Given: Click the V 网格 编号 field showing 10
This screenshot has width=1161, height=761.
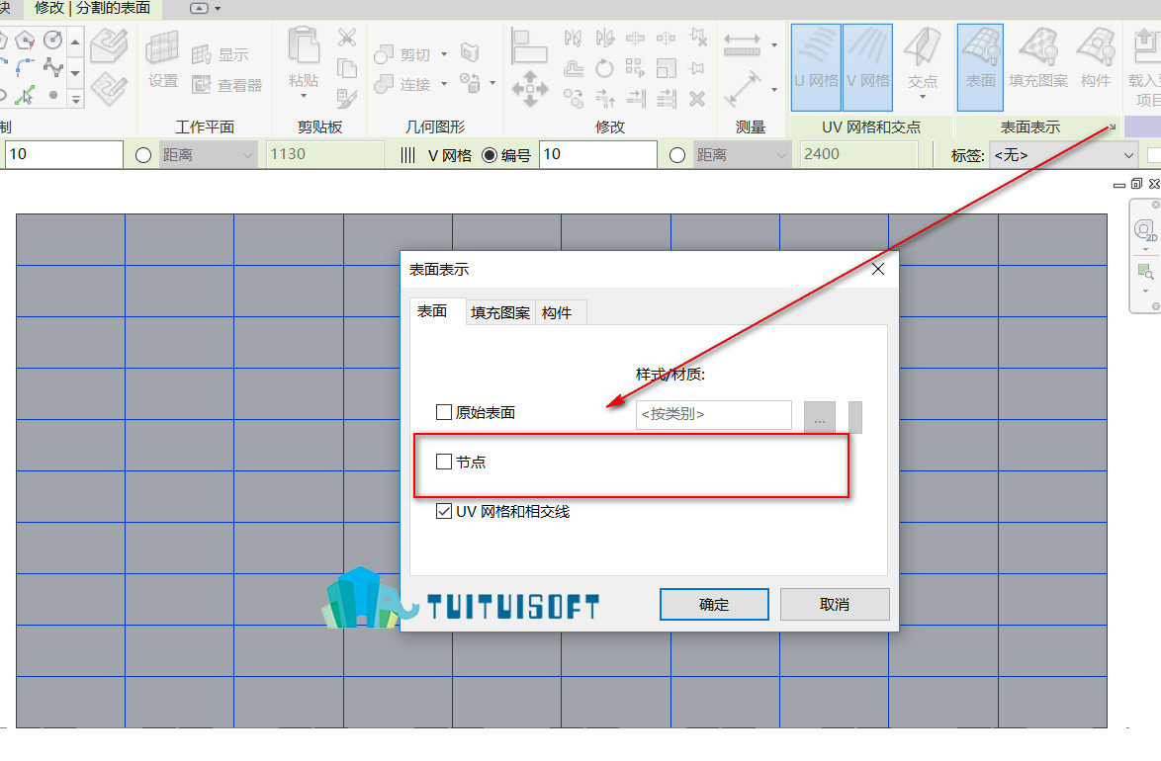Looking at the screenshot, I should 598,155.
